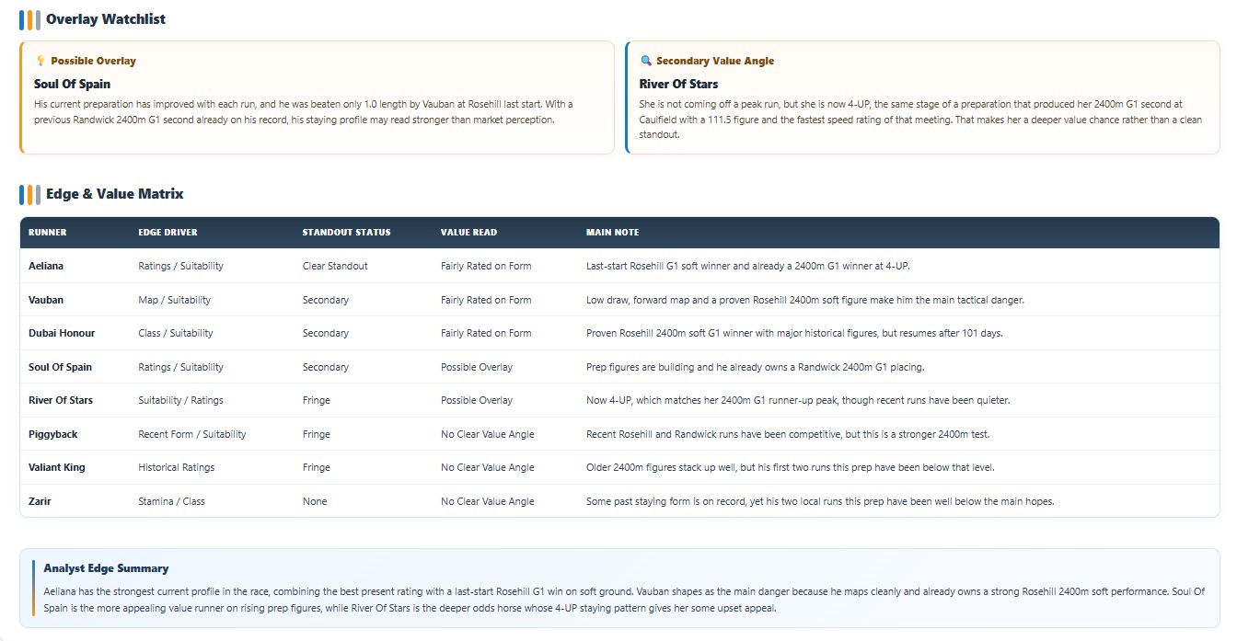Click the MAIN NOTE column header
Image resolution: width=1237 pixels, height=641 pixels.
(x=612, y=233)
